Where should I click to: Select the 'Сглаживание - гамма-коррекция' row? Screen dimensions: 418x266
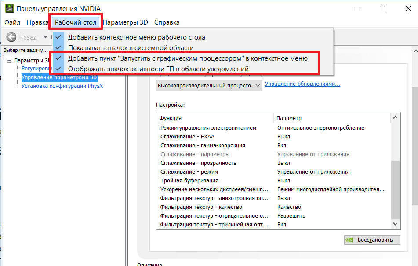[273, 145]
